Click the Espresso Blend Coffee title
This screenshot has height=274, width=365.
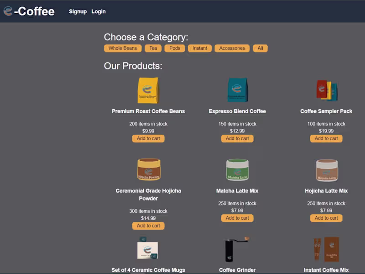click(x=237, y=111)
